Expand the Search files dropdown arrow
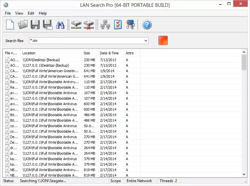This screenshot has width=250, height=186. (x=146, y=40)
